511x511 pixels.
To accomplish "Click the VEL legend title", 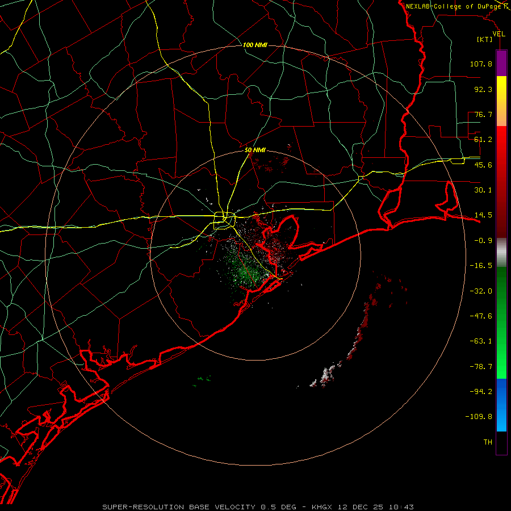I will 499,34.
